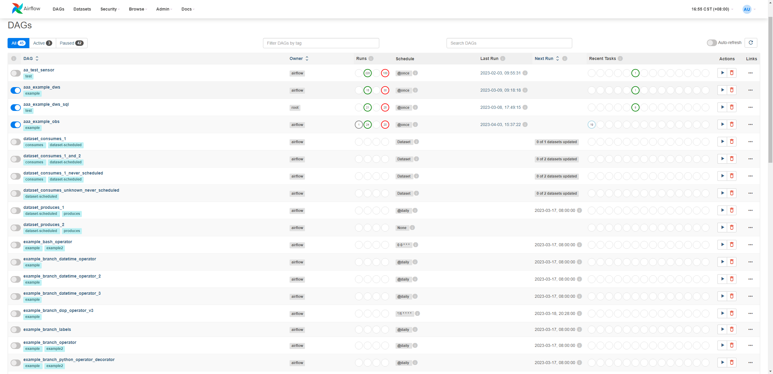Click info icon next to example_bash_operator next run
Image resolution: width=773 pixels, height=374 pixels.
coord(579,245)
